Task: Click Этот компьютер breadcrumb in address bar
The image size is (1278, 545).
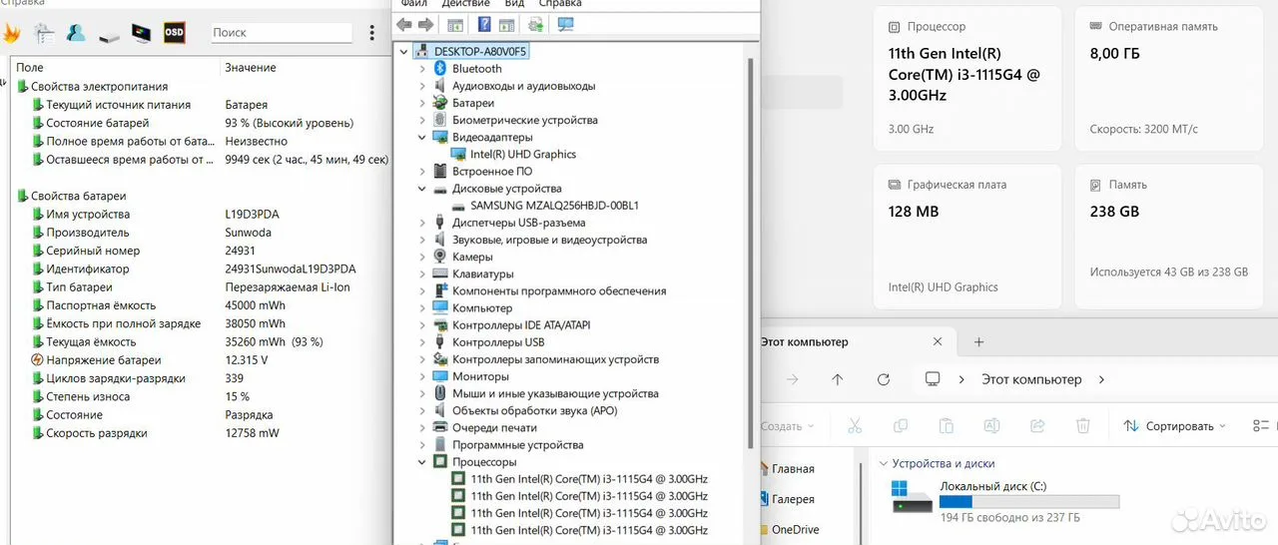Action: tap(1031, 379)
